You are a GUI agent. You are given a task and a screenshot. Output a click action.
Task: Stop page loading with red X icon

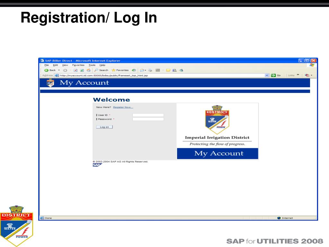[x=76, y=70]
